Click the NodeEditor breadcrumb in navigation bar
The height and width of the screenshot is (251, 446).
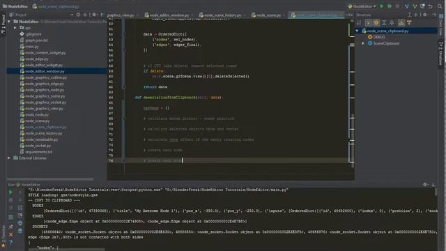coord(15,6)
